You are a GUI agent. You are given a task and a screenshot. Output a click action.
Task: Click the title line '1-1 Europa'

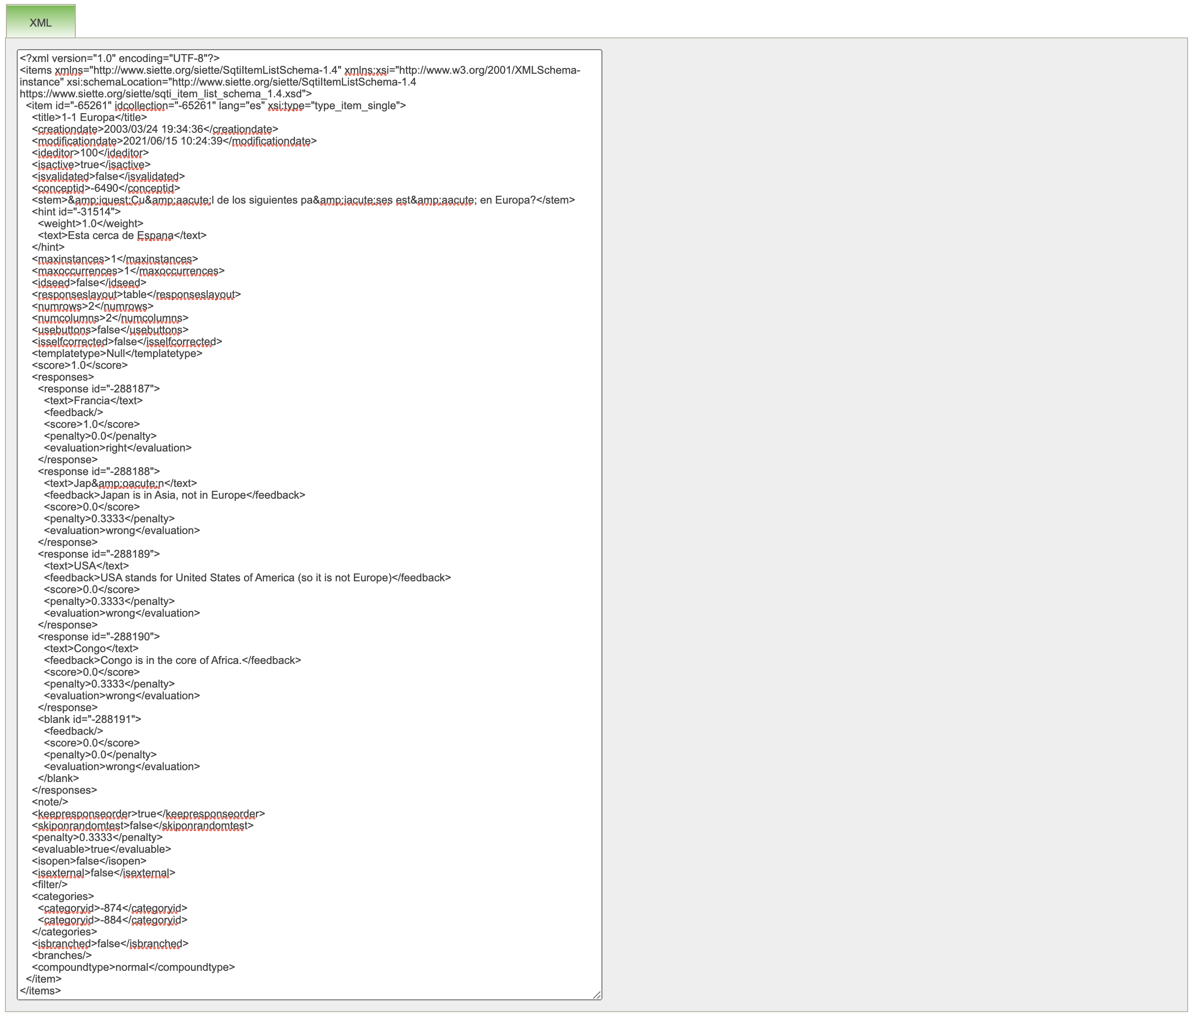coord(90,117)
